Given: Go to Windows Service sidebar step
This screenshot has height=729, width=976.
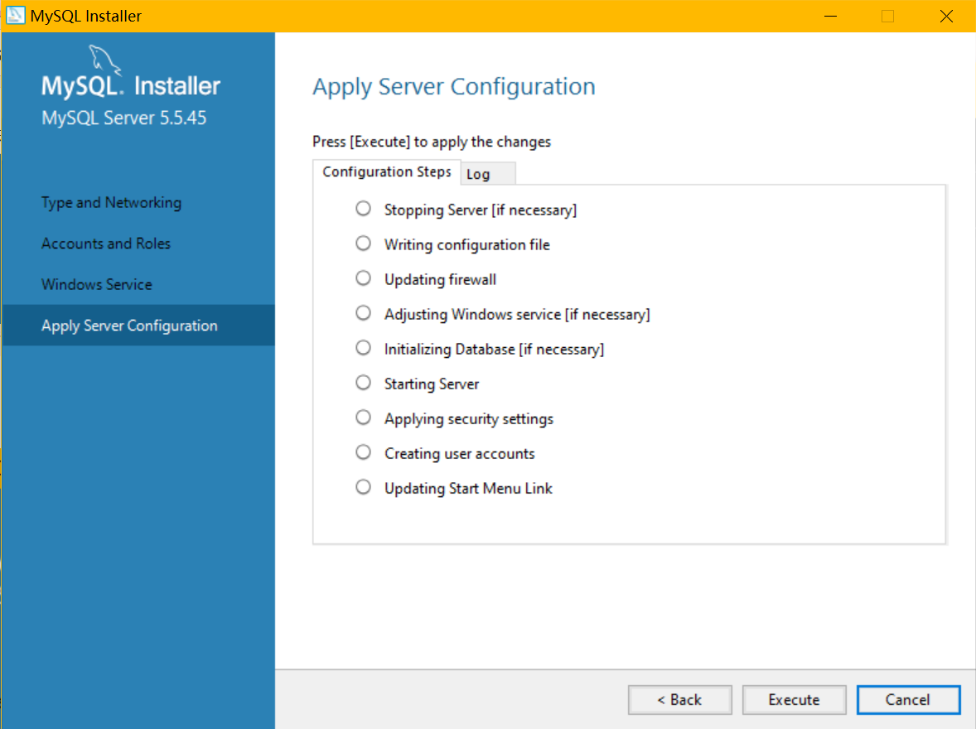Looking at the screenshot, I should (x=97, y=284).
